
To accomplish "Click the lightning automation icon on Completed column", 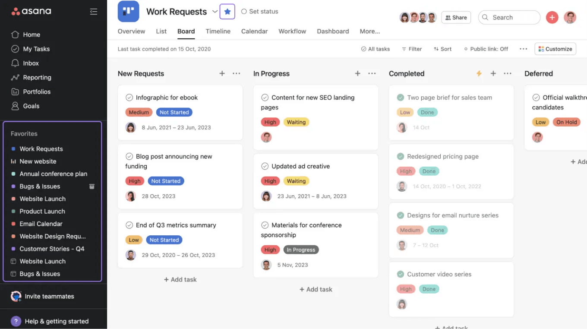I will point(479,73).
